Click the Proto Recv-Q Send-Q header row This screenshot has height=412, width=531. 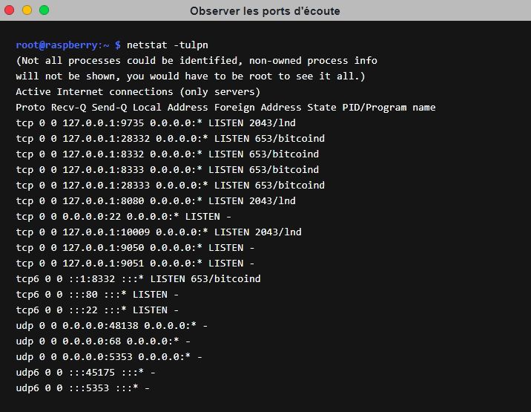pos(225,108)
